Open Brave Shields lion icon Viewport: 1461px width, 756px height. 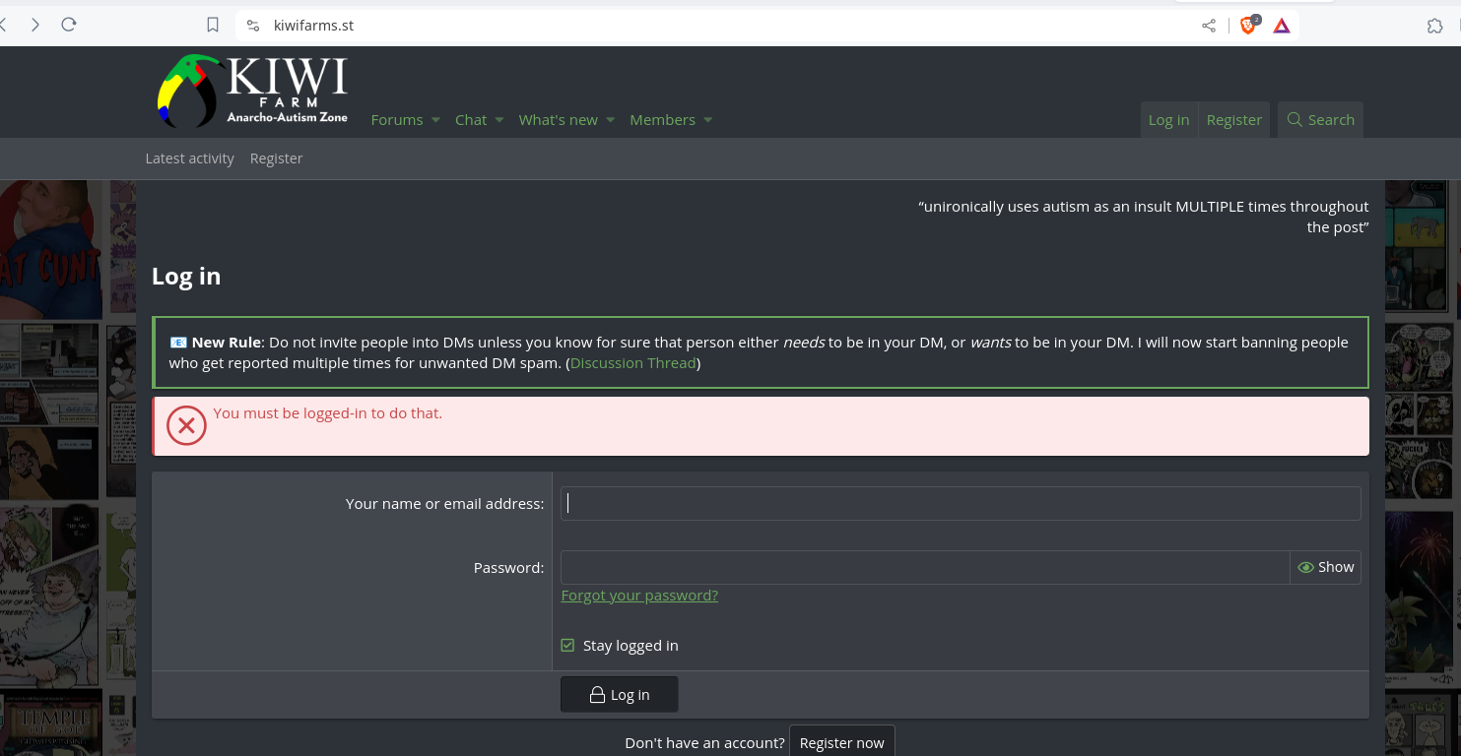[x=1248, y=26]
